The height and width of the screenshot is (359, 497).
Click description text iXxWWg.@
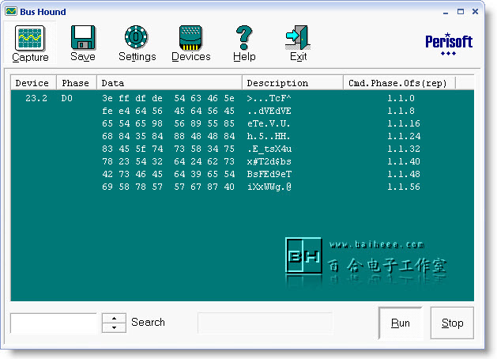pyautogui.click(x=269, y=187)
